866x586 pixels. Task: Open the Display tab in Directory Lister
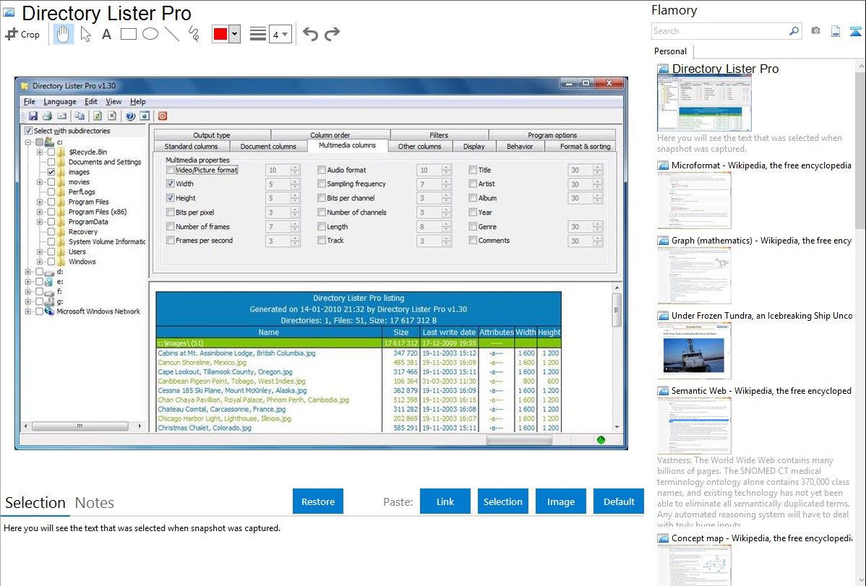click(x=474, y=147)
